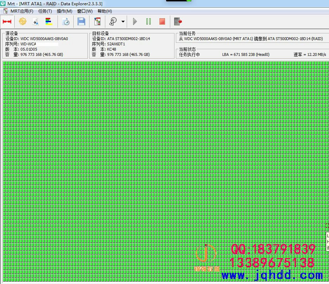
Task: Click target firmware version KC48
Action: click(x=111, y=49)
